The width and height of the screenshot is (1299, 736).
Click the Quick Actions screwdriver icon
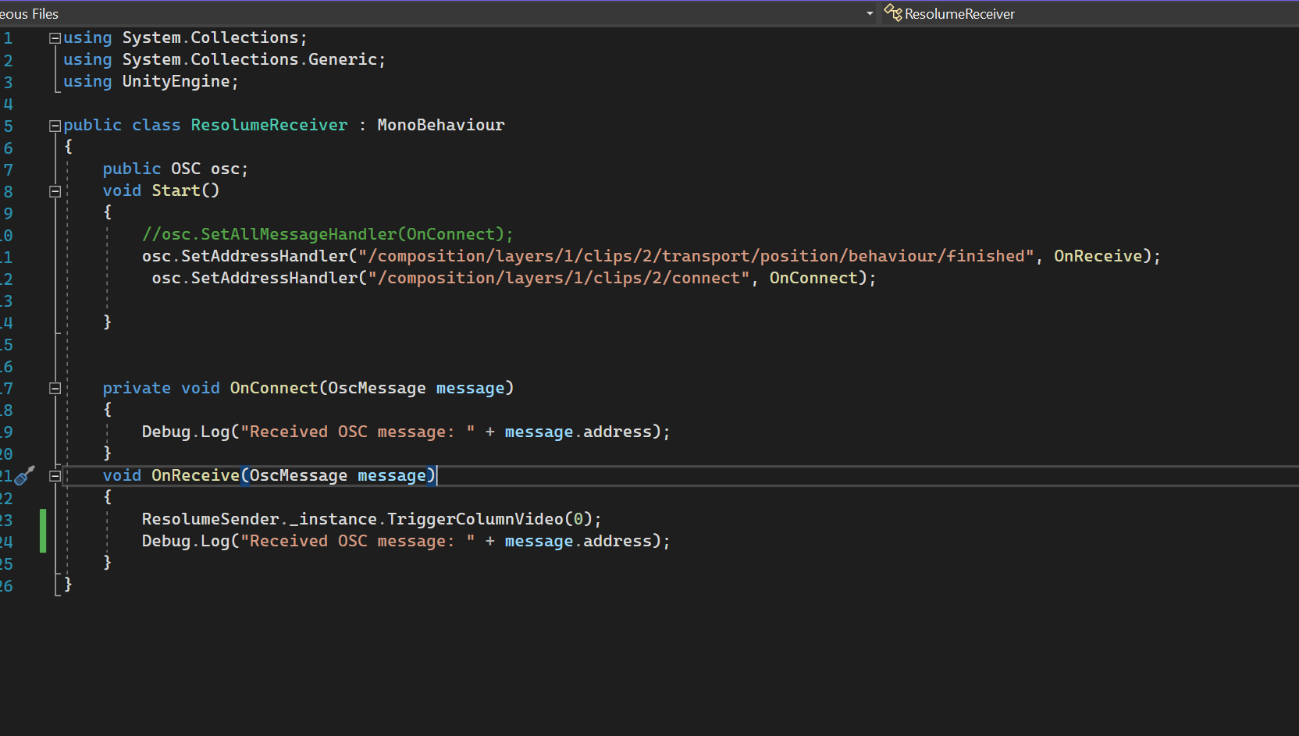click(x=25, y=475)
